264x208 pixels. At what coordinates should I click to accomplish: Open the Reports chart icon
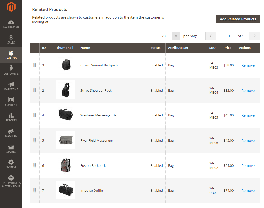11,115
